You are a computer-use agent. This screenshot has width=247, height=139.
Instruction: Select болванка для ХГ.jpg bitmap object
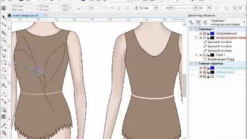tap(221, 59)
